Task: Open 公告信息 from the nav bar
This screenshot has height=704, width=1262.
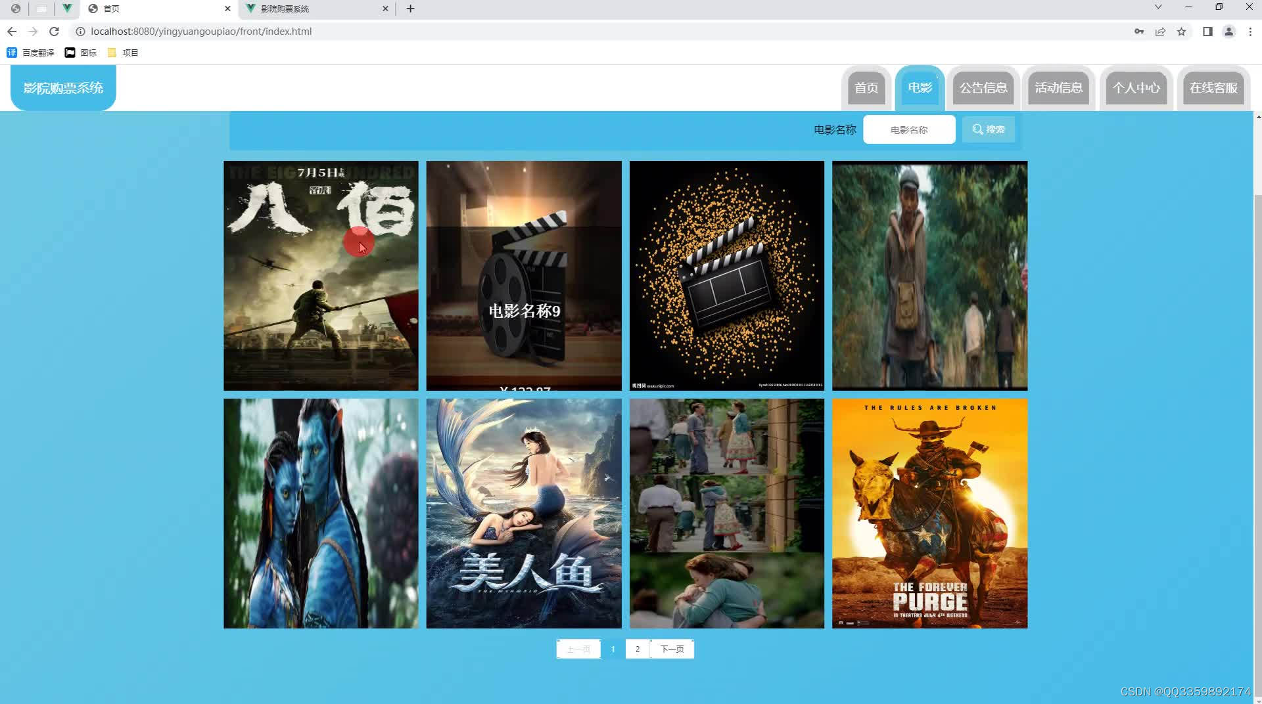Action: click(x=983, y=88)
